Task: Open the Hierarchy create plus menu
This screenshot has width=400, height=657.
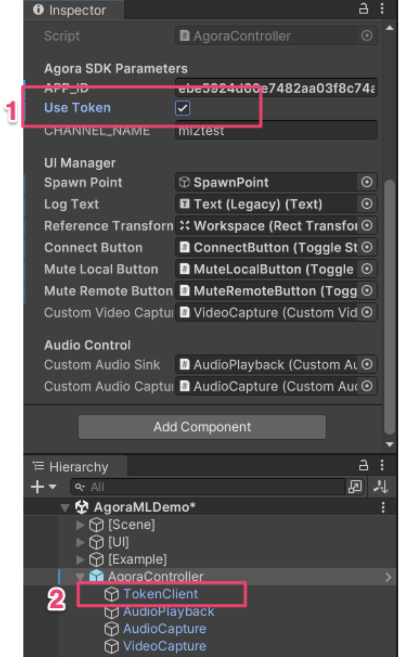Action: 44,487
